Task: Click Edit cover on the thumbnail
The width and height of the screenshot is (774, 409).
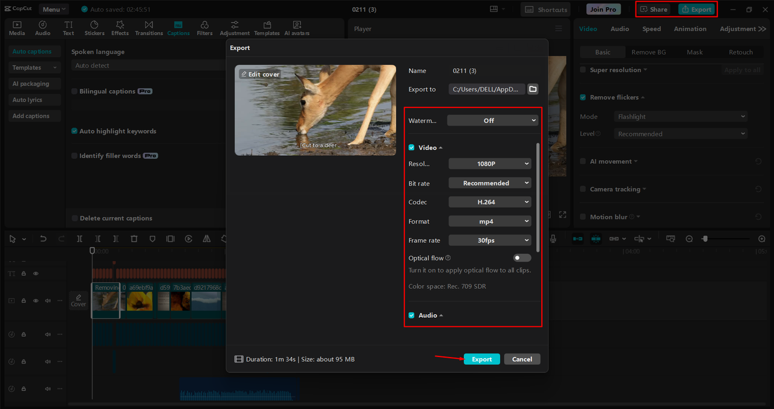Action: tap(260, 74)
